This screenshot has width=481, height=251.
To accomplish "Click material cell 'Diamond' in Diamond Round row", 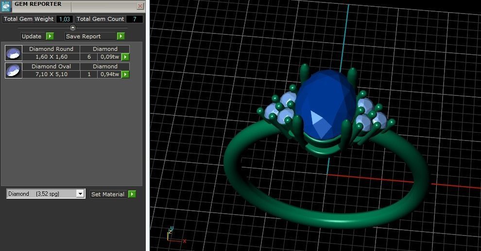I will tap(105, 49).
